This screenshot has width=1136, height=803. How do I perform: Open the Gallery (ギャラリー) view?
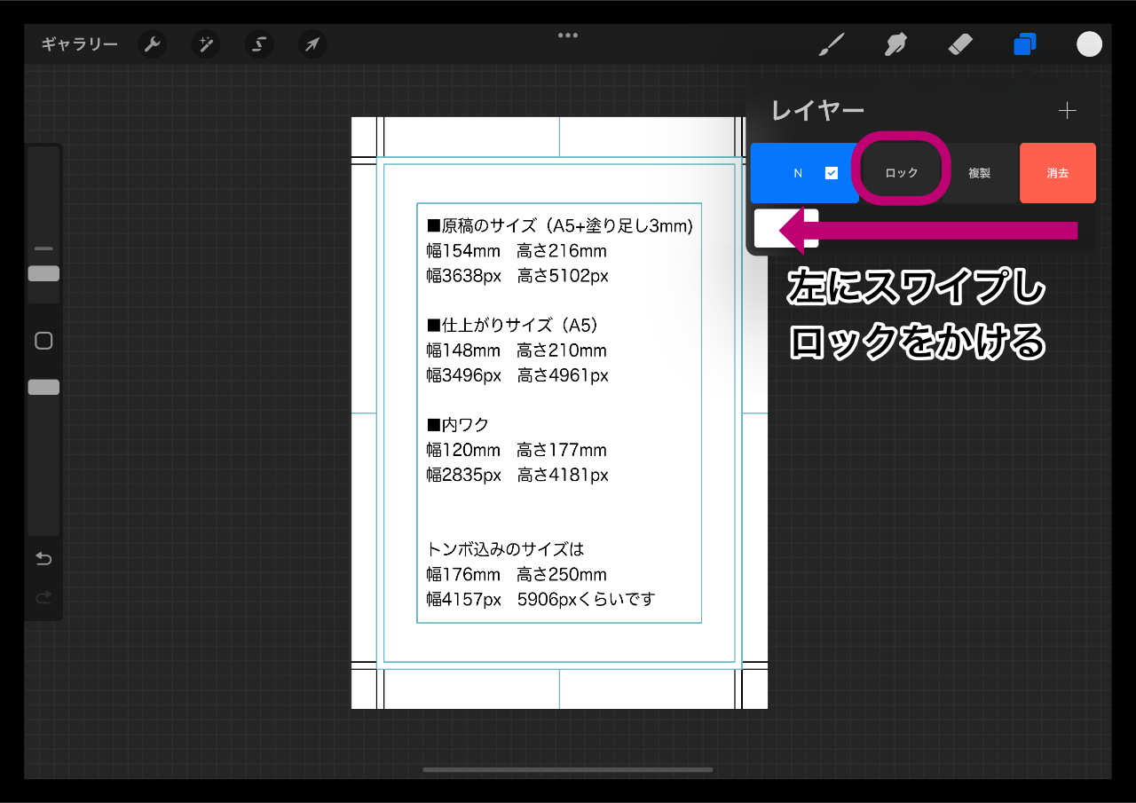pyautogui.click(x=80, y=44)
